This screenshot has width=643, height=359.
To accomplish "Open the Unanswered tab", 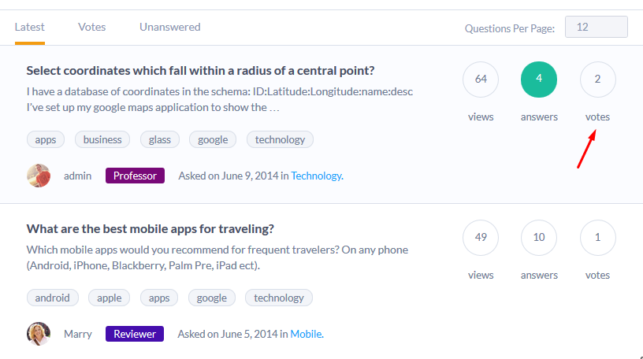I will coord(170,27).
